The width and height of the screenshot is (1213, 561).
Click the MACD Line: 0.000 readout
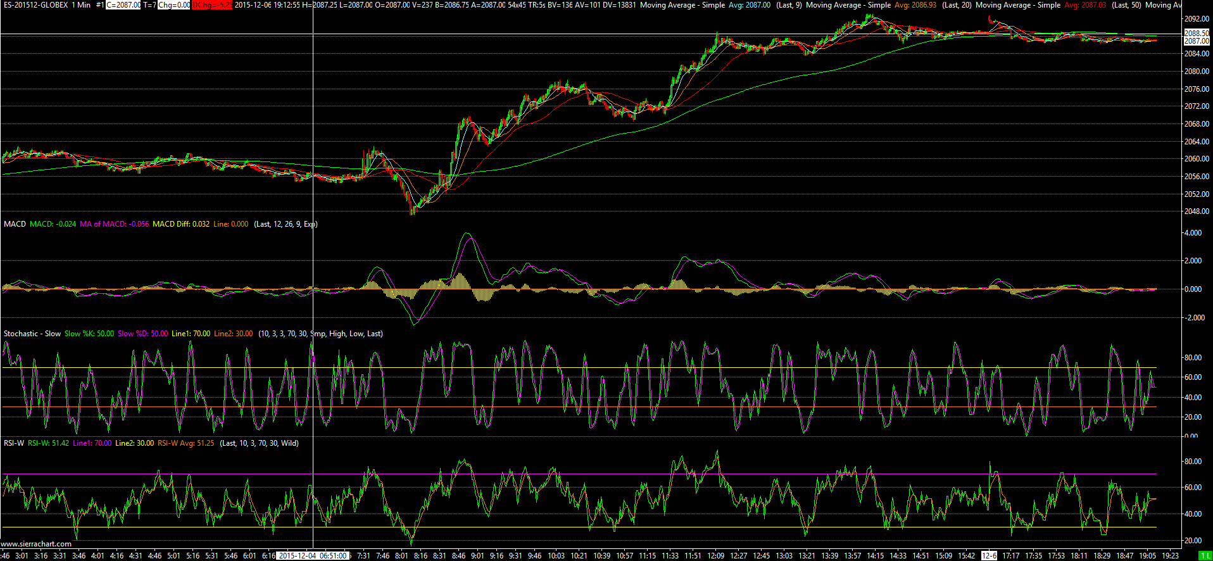pyautogui.click(x=231, y=224)
